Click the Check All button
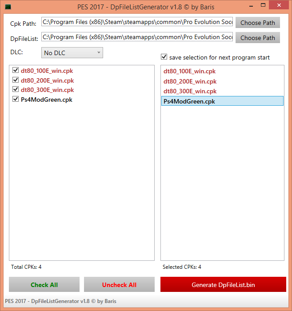The height and width of the screenshot is (311, 292). (x=44, y=285)
